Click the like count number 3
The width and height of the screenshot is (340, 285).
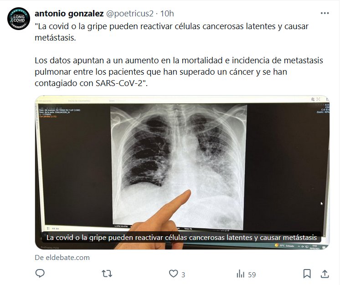click(x=183, y=275)
